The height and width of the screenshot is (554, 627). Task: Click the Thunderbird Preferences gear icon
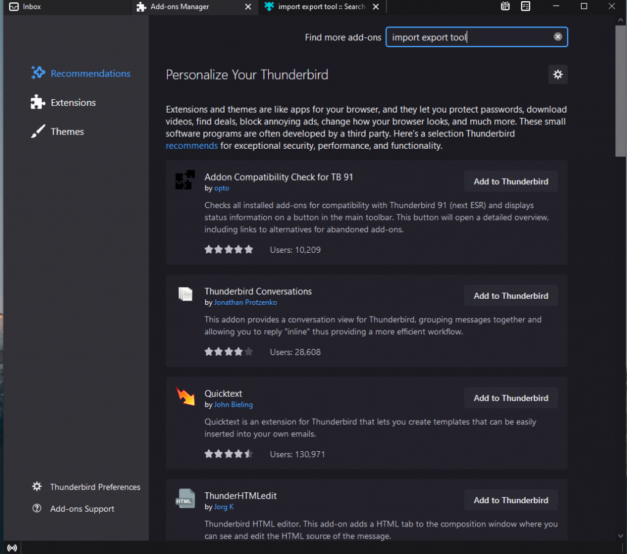[x=37, y=487]
